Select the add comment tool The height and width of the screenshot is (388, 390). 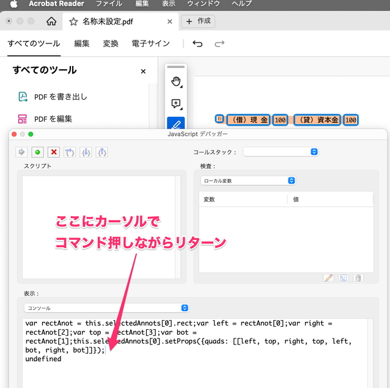[x=176, y=103]
